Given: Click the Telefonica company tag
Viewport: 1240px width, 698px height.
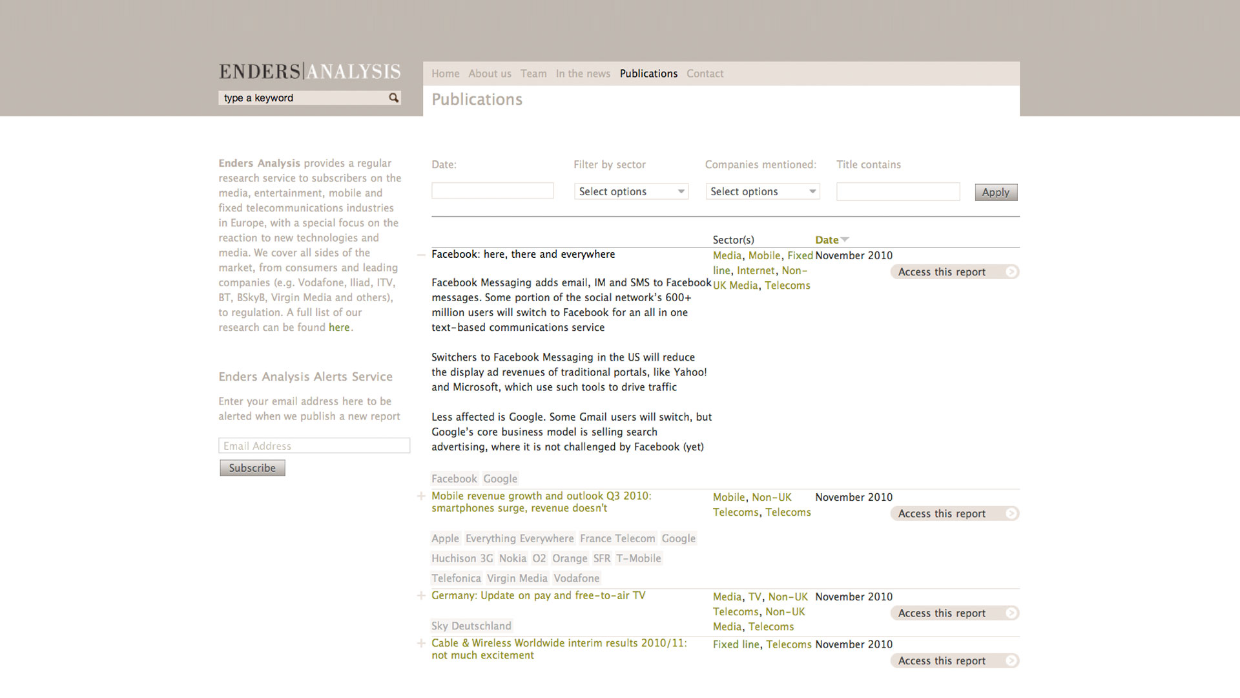Looking at the screenshot, I should [x=456, y=579].
